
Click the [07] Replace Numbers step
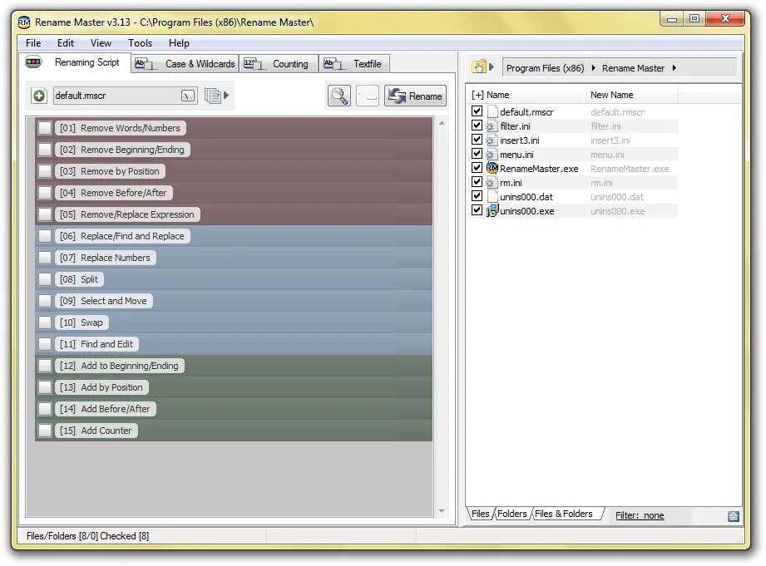(105, 258)
